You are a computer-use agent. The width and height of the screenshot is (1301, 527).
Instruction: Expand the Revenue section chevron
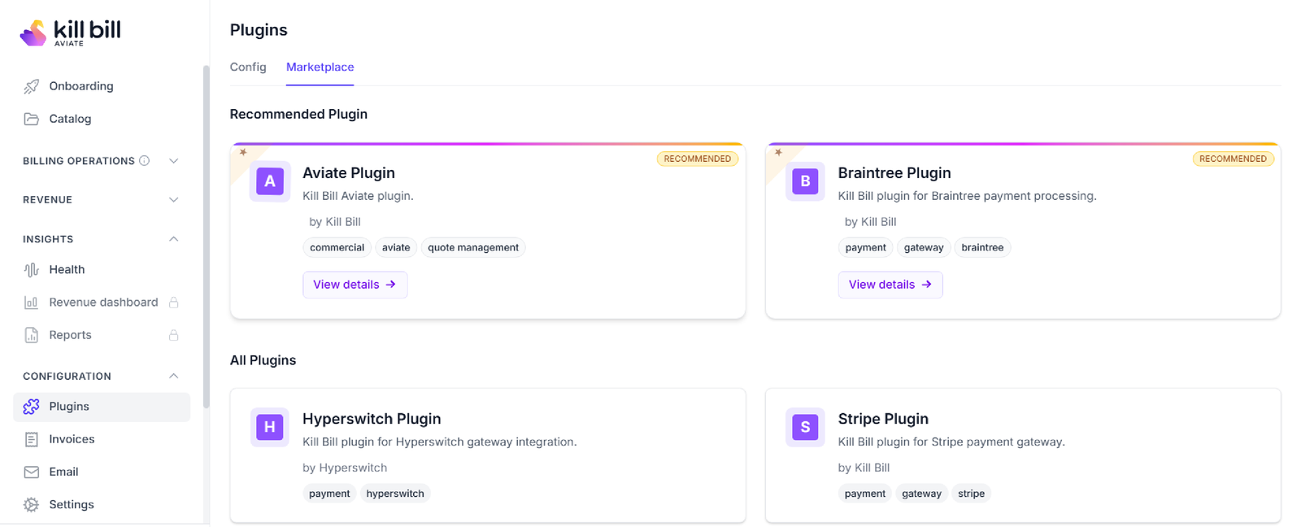173,200
